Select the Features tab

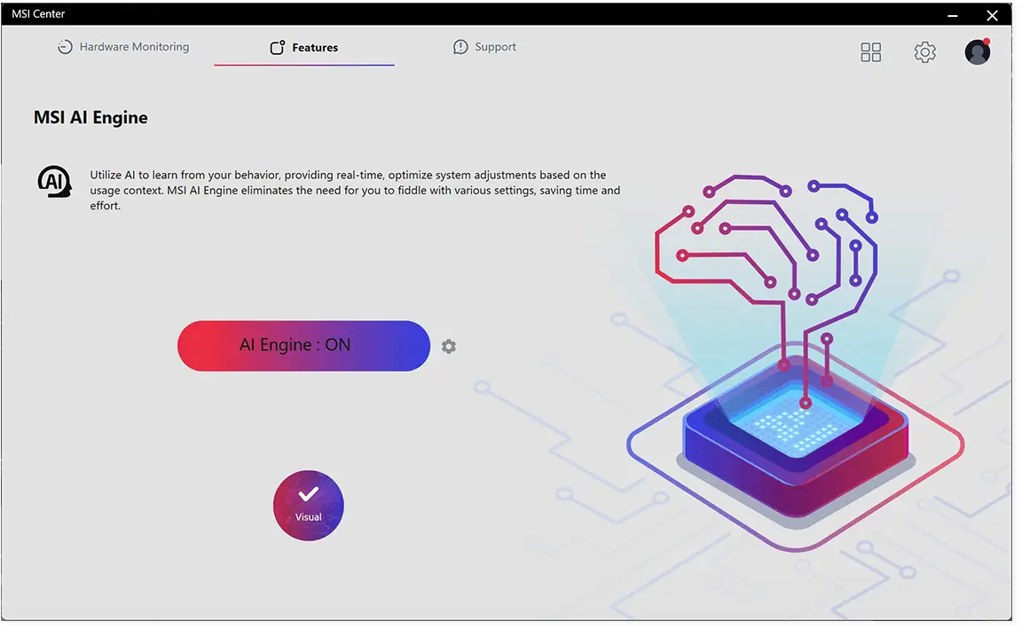(x=304, y=48)
